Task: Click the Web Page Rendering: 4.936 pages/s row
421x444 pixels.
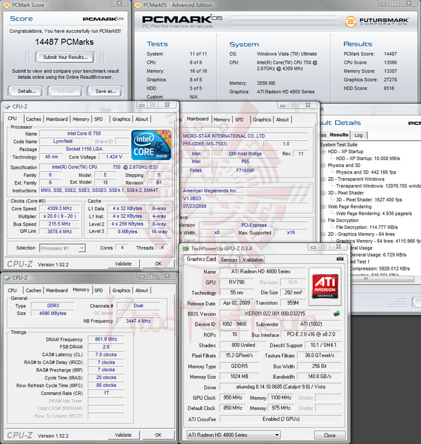Action: pos(374,213)
